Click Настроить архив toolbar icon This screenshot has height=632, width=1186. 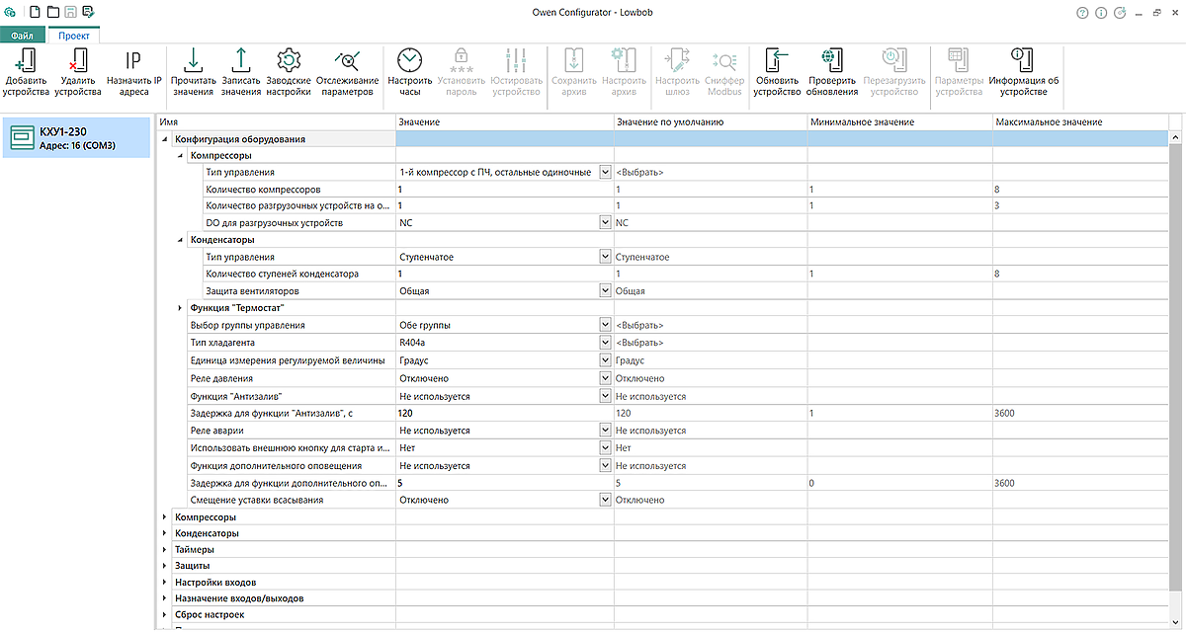624,59
